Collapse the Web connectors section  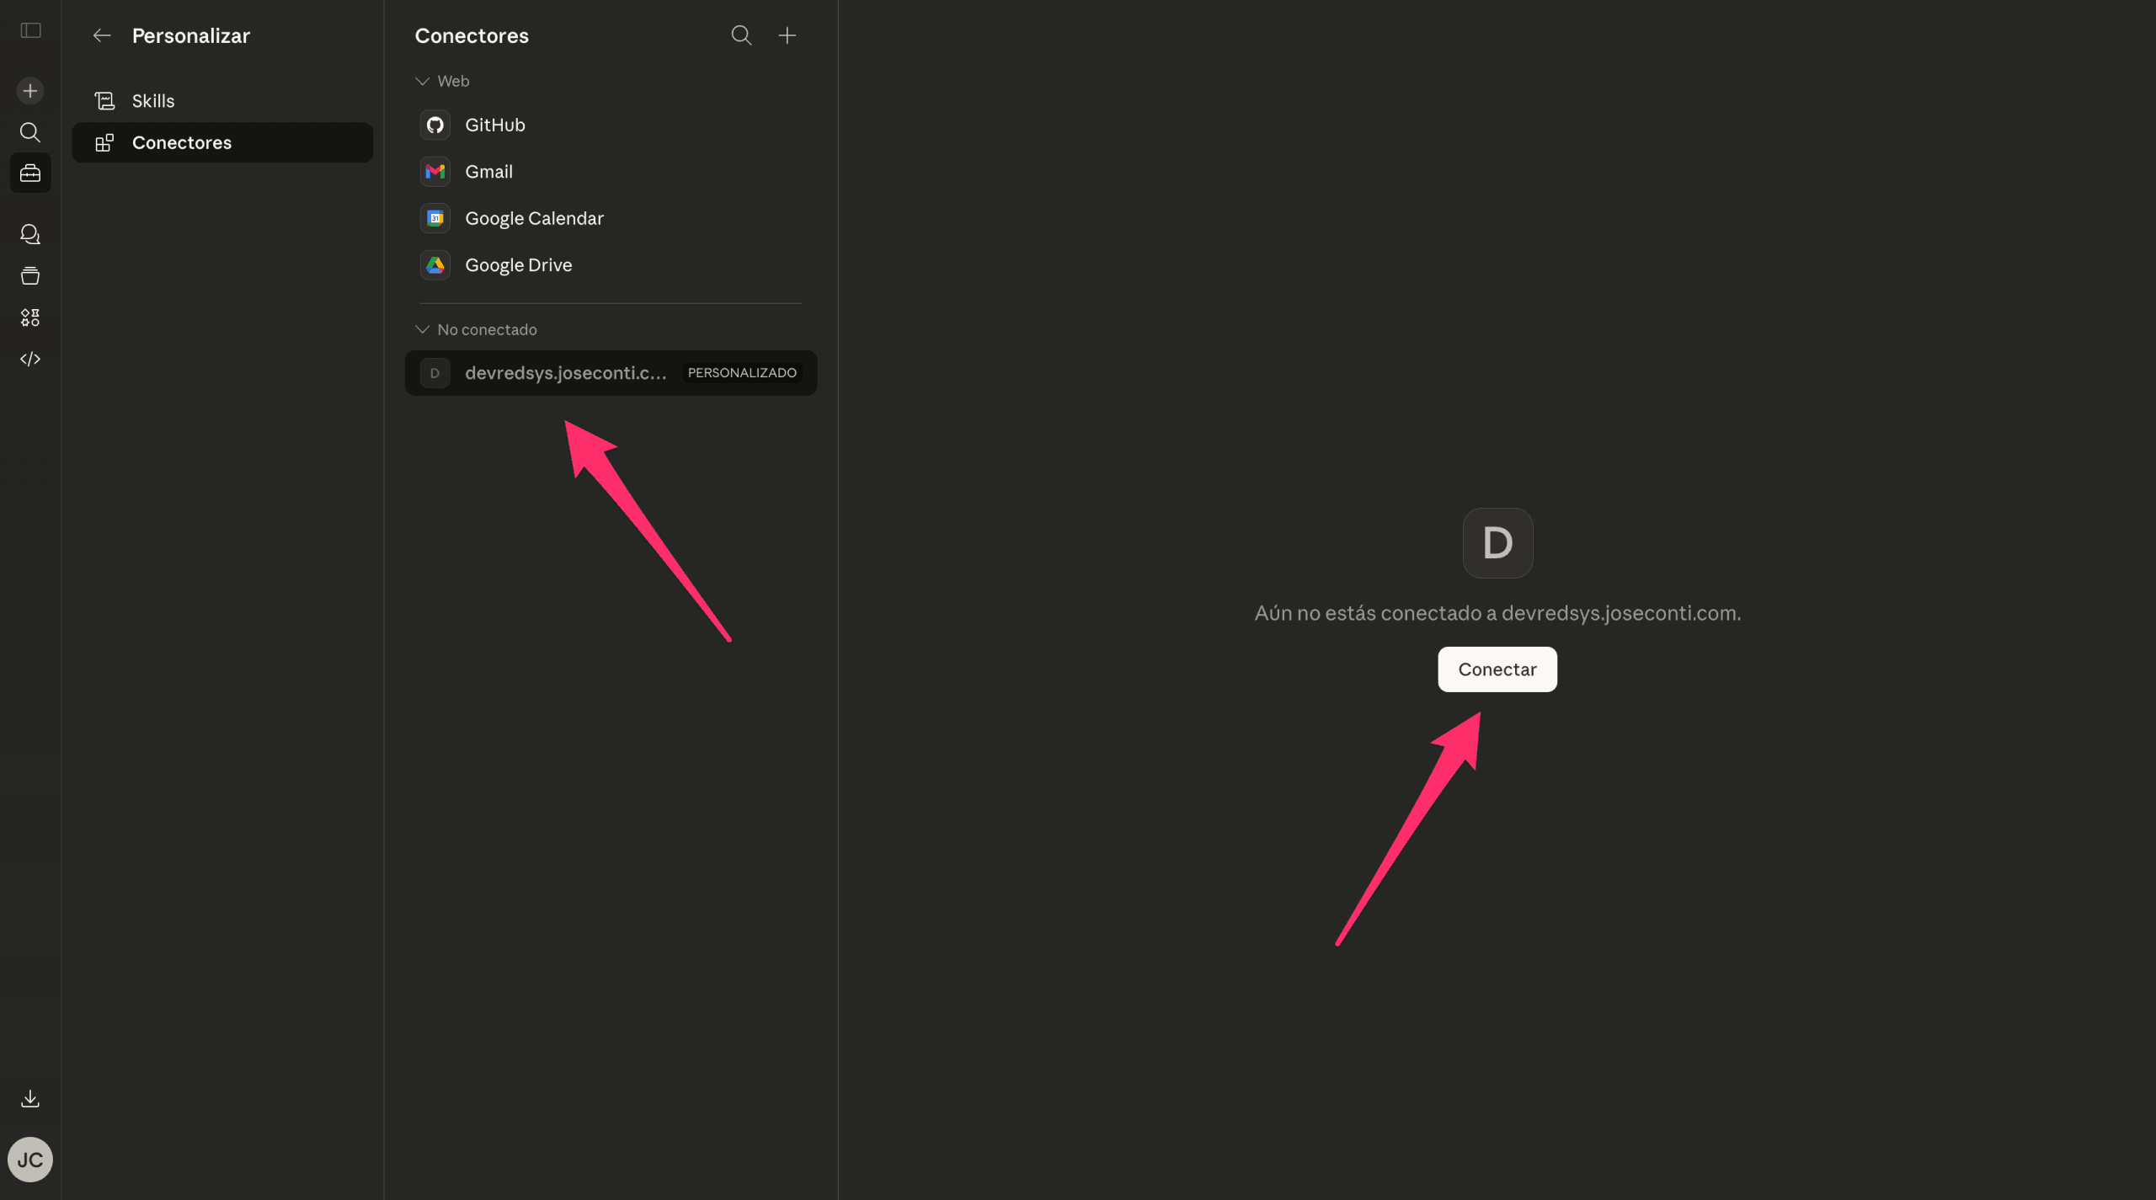click(x=421, y=81)
